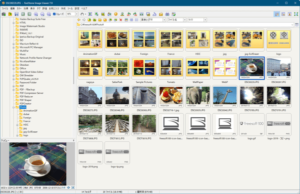
Task: Open settings icon at toolbar end
Action: (173, 14)
